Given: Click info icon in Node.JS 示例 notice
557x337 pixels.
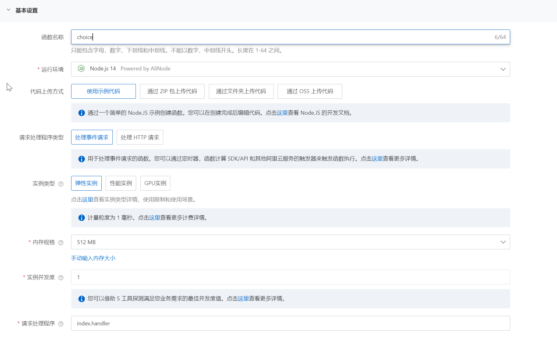Looking at the screenshot, I should 81,113.
